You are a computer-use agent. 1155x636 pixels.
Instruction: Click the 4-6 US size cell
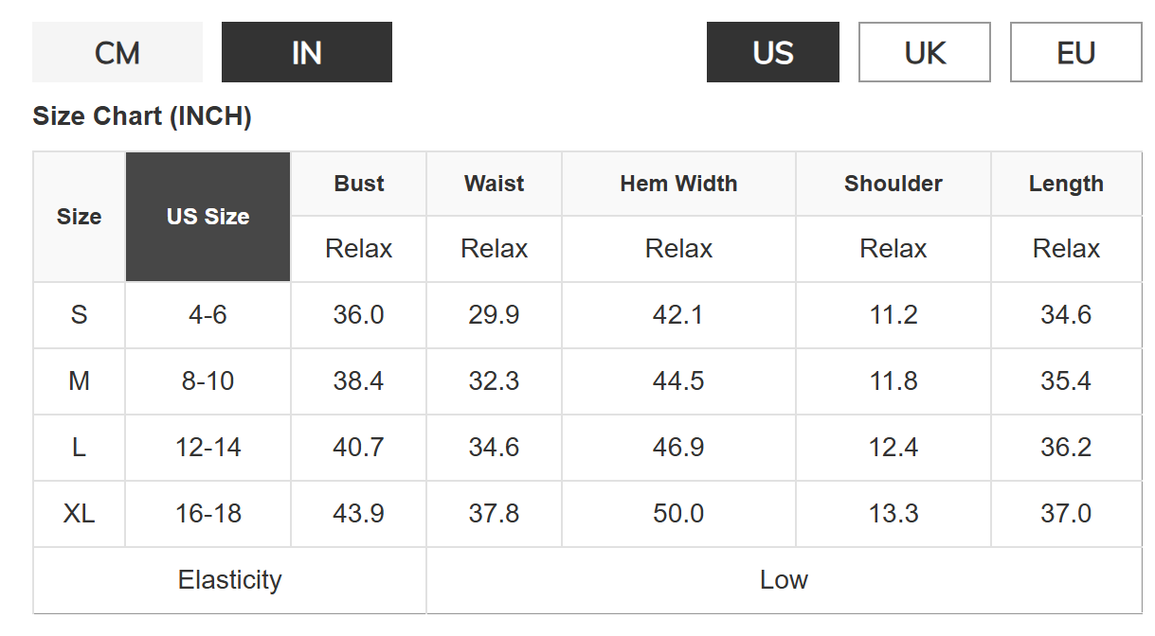coord(208,315)
